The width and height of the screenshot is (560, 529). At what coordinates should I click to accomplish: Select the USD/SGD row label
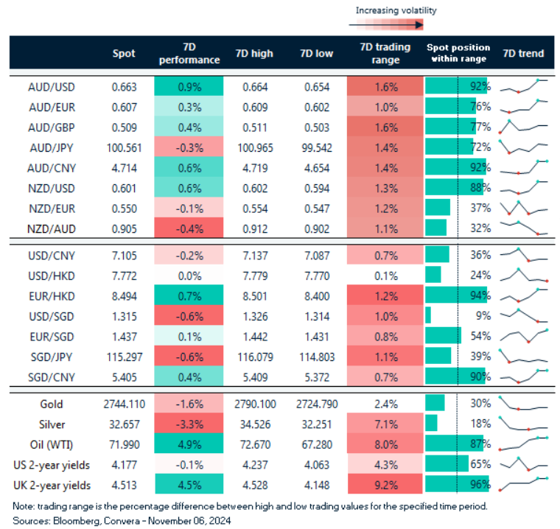click(x=52, y=317)
